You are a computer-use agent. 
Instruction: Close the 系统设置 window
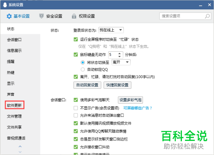point(209,5)
